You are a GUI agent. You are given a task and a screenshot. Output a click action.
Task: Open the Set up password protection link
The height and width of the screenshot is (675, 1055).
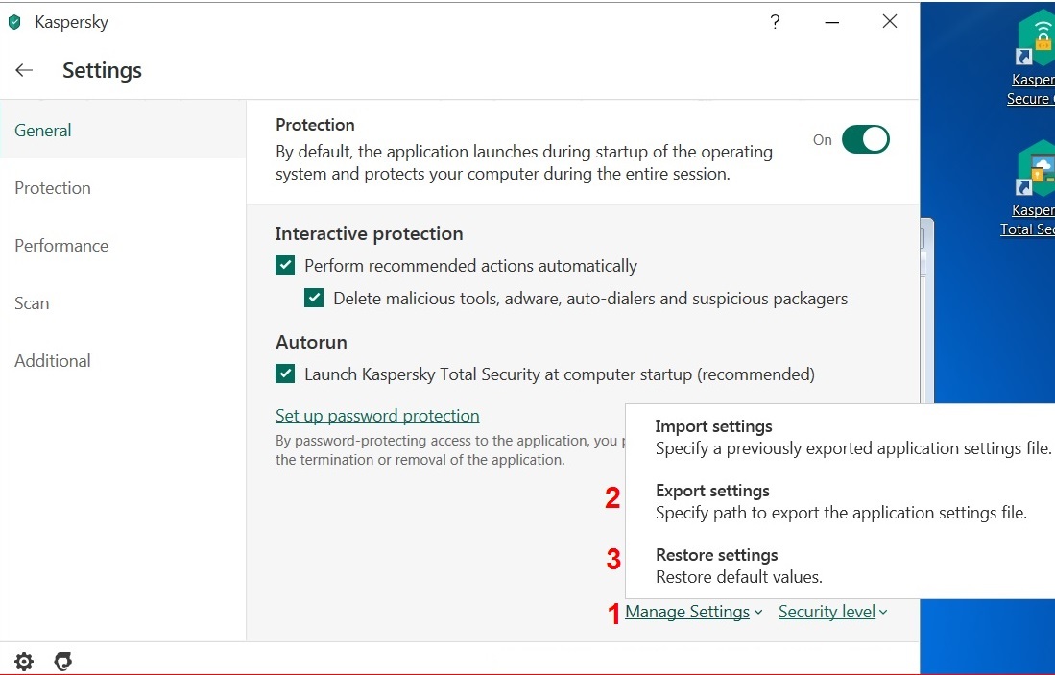[377, 416]
